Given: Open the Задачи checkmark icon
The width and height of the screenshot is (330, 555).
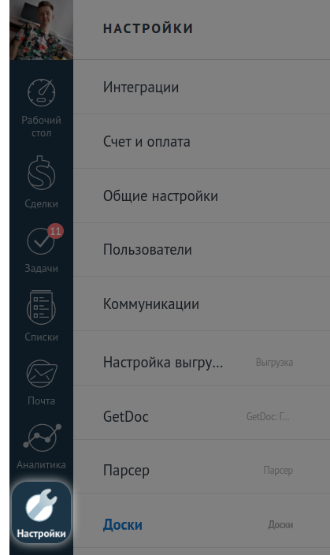Looking at the screenshot, I should click(x=41, y=241).
